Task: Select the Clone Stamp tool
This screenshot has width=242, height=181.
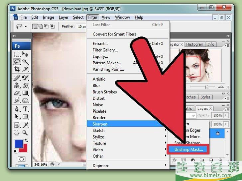Action: (17, 86)
